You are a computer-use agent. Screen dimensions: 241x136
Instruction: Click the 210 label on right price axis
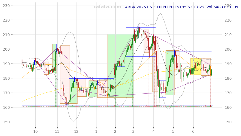coord(228,35)
